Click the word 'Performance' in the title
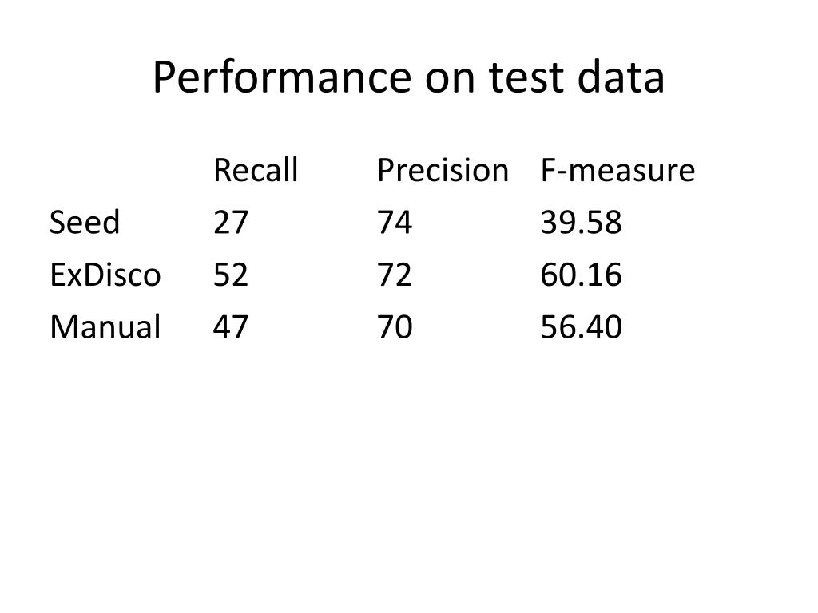The width and height of the screenshot is (818, 613). coord(282,77)
